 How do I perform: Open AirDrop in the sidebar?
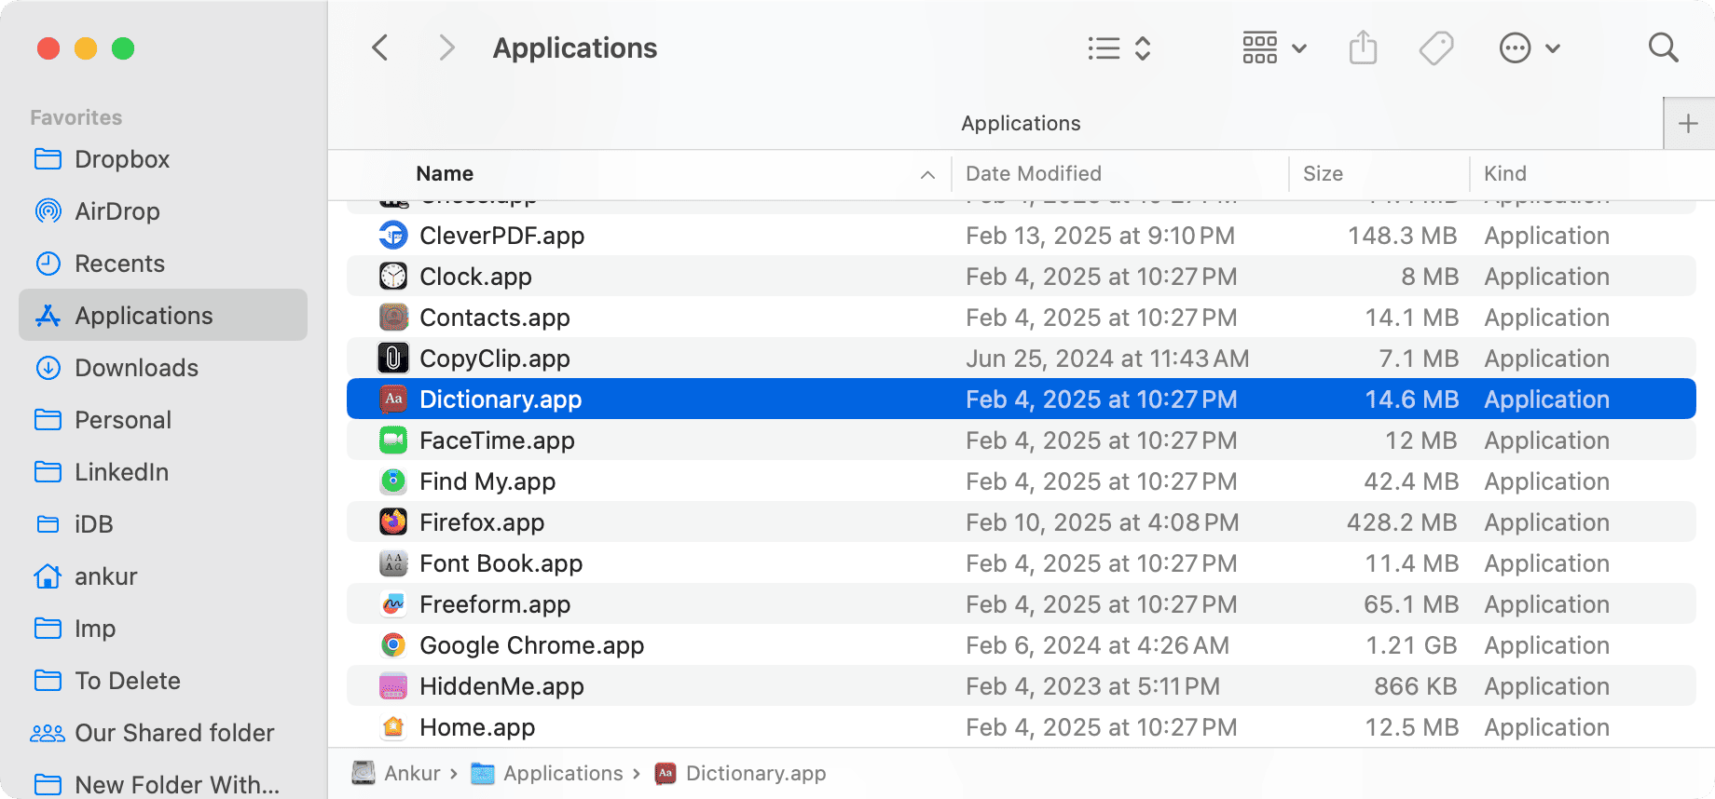pos(163,211)
